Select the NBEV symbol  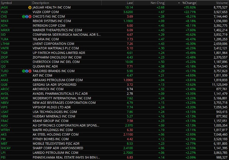[x=5, y=103]
